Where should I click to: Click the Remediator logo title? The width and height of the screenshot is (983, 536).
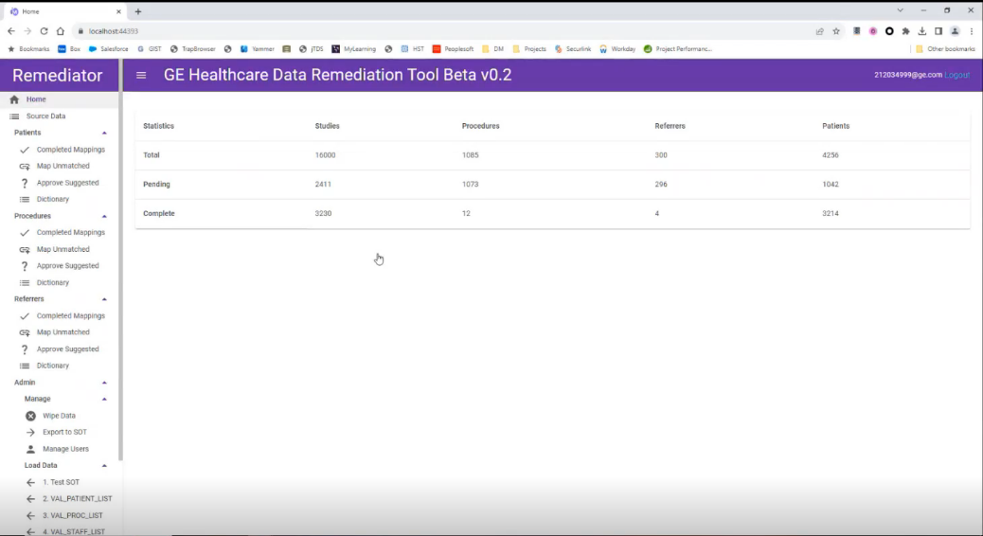(x=57, y=75)
